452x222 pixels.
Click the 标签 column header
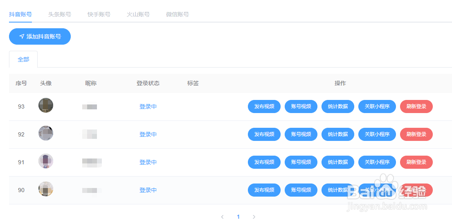coord(193,84)
